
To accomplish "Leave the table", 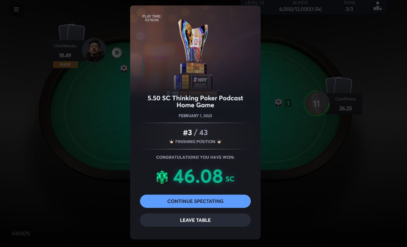I will [x=195, y=220].
